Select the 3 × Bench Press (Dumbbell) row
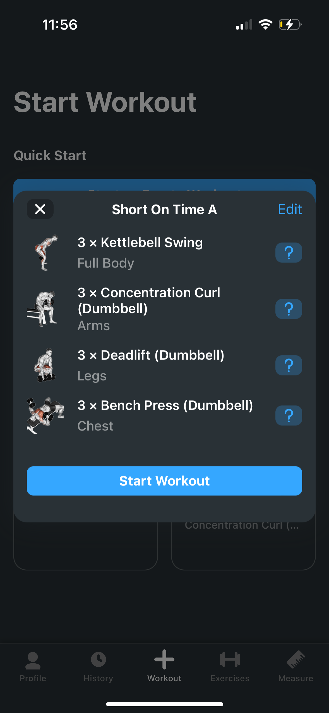 click(x=167, y=416)
